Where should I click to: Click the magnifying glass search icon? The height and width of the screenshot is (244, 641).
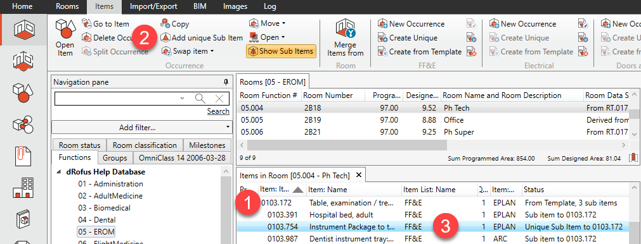(x=200, y=98)
